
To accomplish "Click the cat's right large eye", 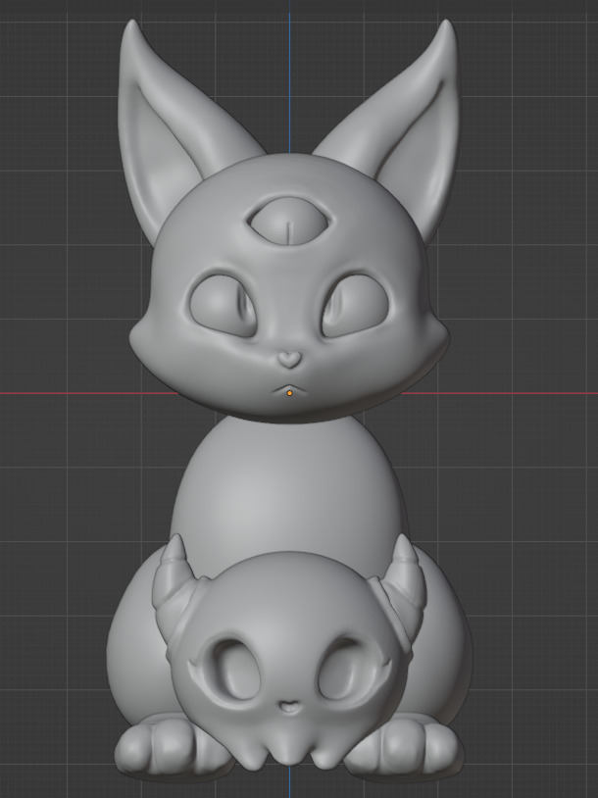I will point(353,306).
